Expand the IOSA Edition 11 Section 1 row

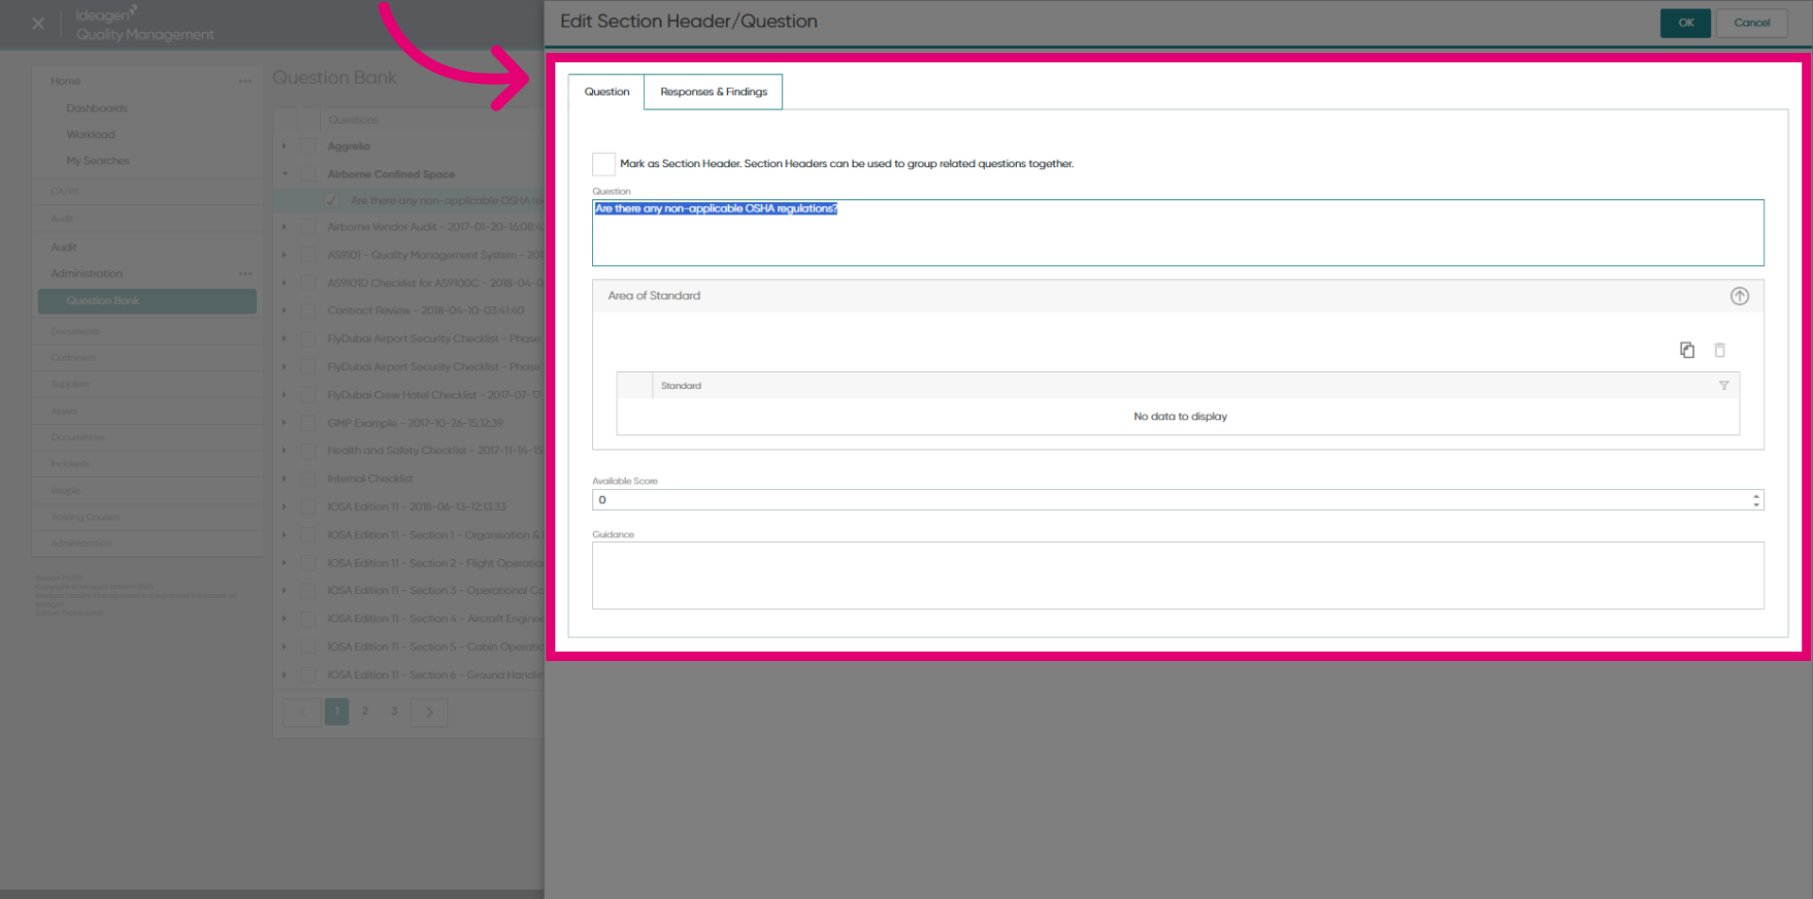(284, 535)
